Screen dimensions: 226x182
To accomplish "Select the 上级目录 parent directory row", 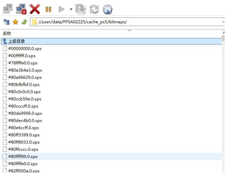I will point(111,41).
